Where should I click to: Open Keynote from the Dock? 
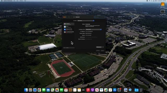102,90
